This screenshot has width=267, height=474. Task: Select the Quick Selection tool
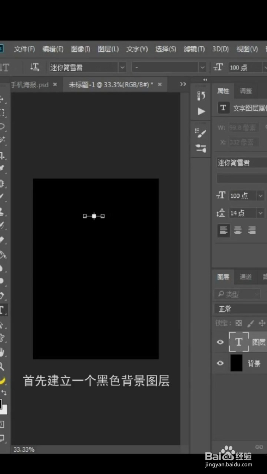tap(2, 140)
